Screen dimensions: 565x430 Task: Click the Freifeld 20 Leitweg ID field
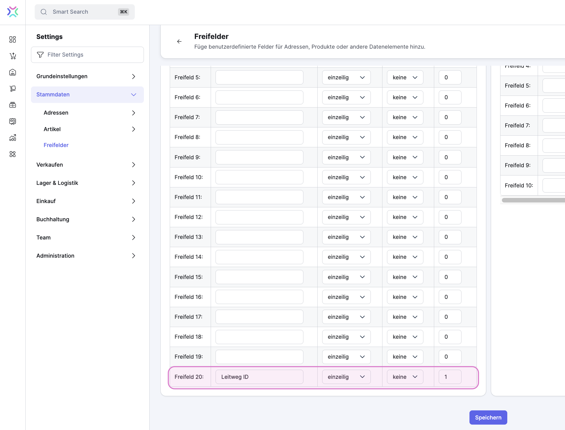[x=259, y=377]
